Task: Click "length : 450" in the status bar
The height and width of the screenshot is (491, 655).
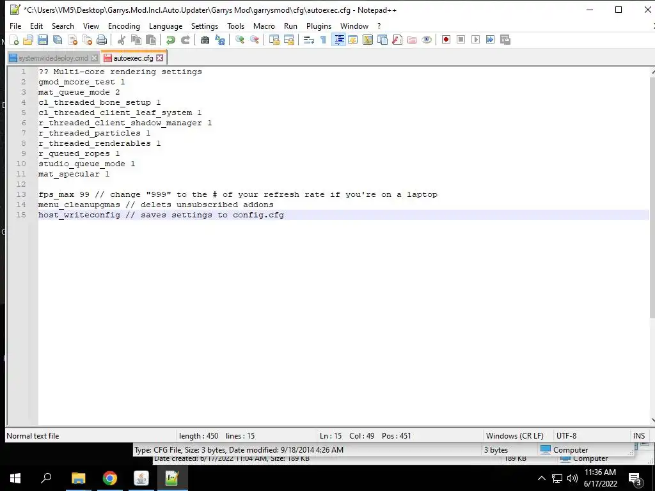Action: (x=198, y=436)
